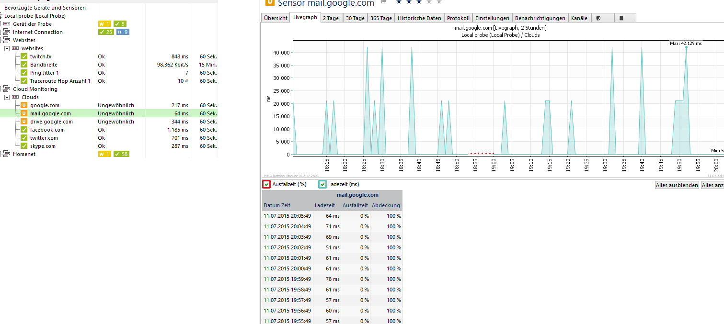This screenshot has height=324, width=724.
Task: Click the Internet Connection device icon
Action: 7,32
